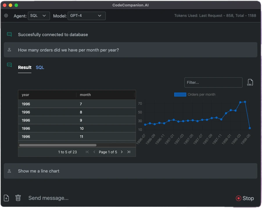
Task: Open the Agent SQL dropdown
Action: pyautogui.click(x=39, y=16)
